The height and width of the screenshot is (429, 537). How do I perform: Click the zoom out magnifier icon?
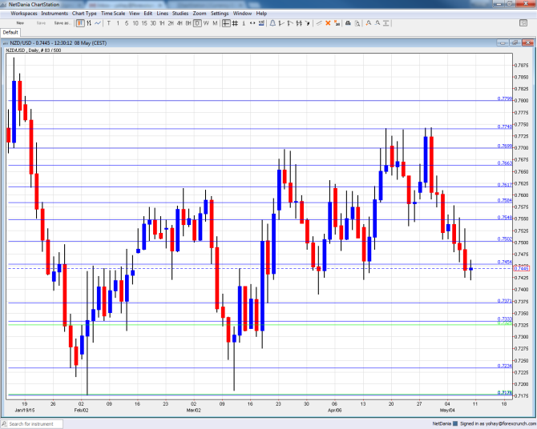click(x=377, y=23)
